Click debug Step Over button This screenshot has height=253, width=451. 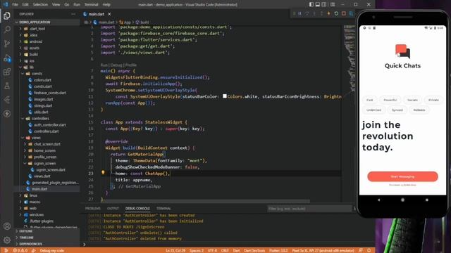[x=307, y=13]
